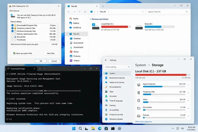Viewport: 198px width, 132px height.
Task: Select the Command Prompt tab
Action: click(x=21, y=69)
